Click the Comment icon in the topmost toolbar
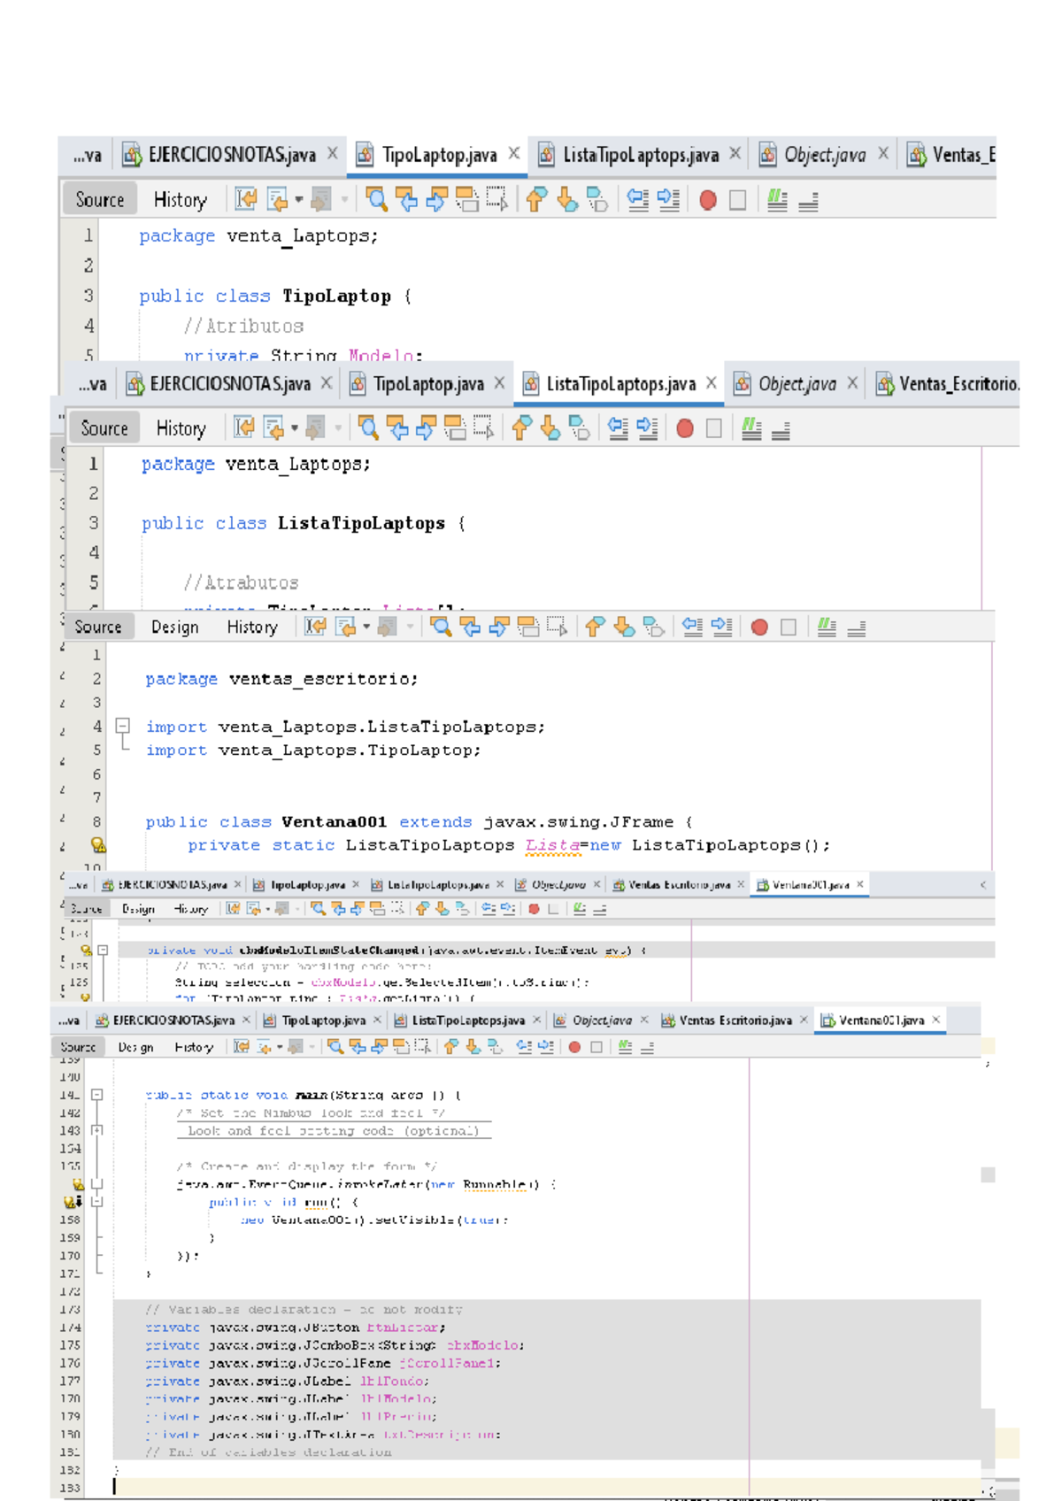This screenshot has height=1501, width=1062. [x=777, y=200]
